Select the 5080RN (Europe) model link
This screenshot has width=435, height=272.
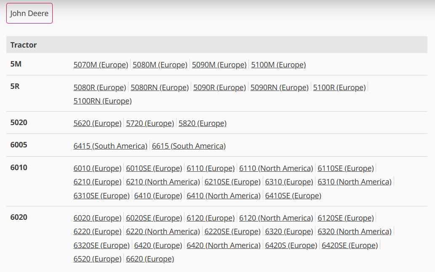pos(160,88)
